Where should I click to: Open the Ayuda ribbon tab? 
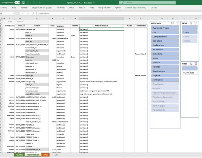tap(118, 8)
